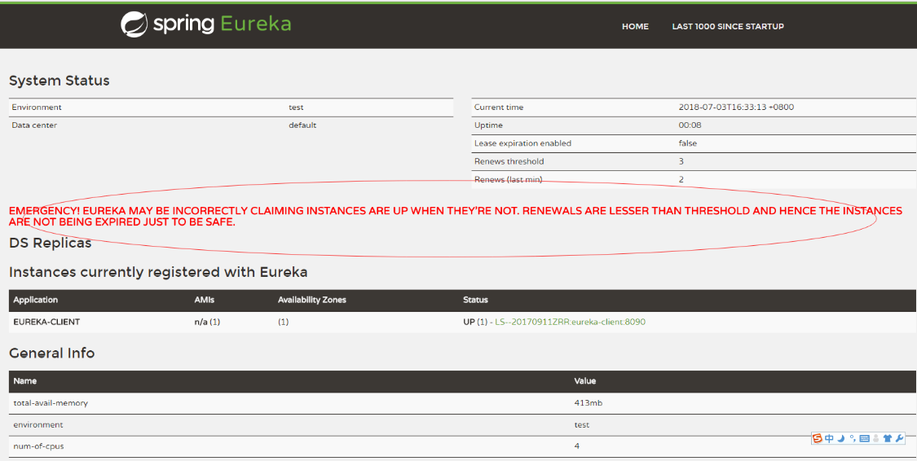Click the Renews (last min) label
Screen dimensions: 917x461
pos(508,179)
